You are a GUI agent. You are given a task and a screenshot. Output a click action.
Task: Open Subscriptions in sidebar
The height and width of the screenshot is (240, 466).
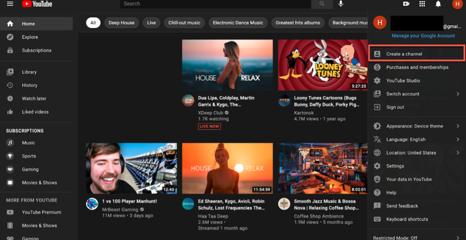pos(36,50)
